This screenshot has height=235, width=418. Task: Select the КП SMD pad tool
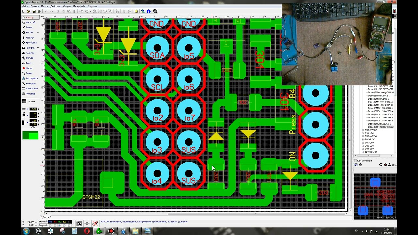[31, 38]
